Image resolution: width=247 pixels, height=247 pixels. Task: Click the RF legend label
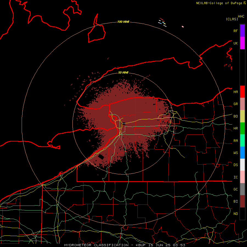[236, 31]
